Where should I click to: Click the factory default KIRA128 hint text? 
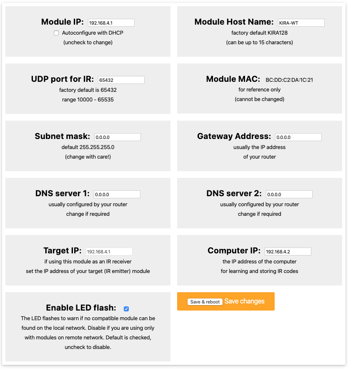coord(260,33)
